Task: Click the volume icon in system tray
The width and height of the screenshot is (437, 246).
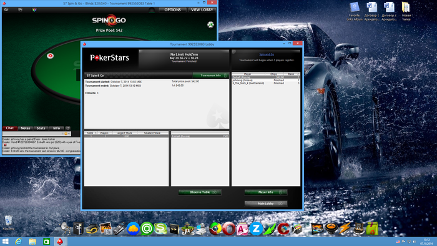Action: click(415, 242)
